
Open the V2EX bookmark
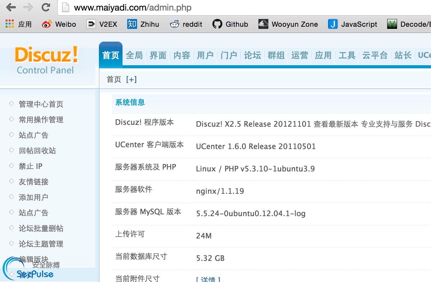[x=102, y=24]
